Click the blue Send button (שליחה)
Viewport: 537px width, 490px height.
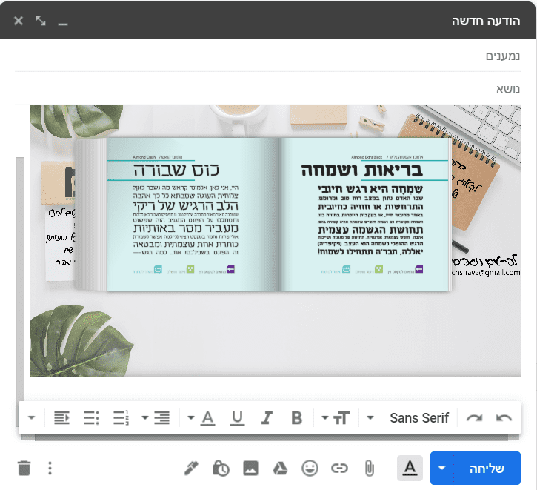pyautogui.click(x=487, y=468)
